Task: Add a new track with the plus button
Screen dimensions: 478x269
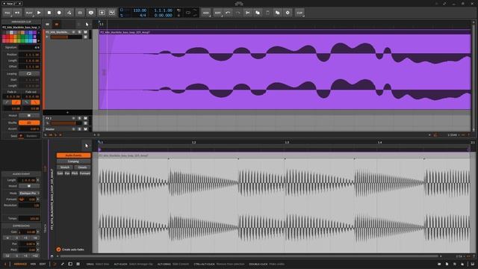Action: coord(67,113)
